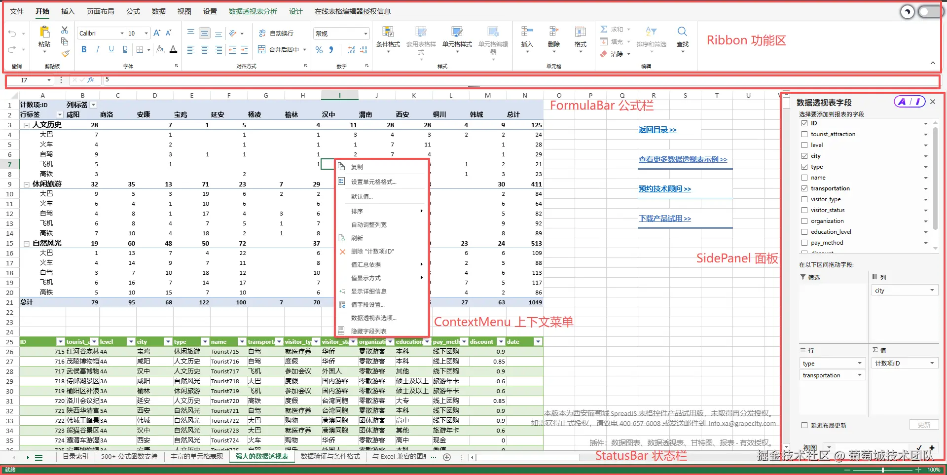The width and height of the screenshot is (947, 475).
Task: Check the tourist_attraction field checkbox
Action: point(804,134)
